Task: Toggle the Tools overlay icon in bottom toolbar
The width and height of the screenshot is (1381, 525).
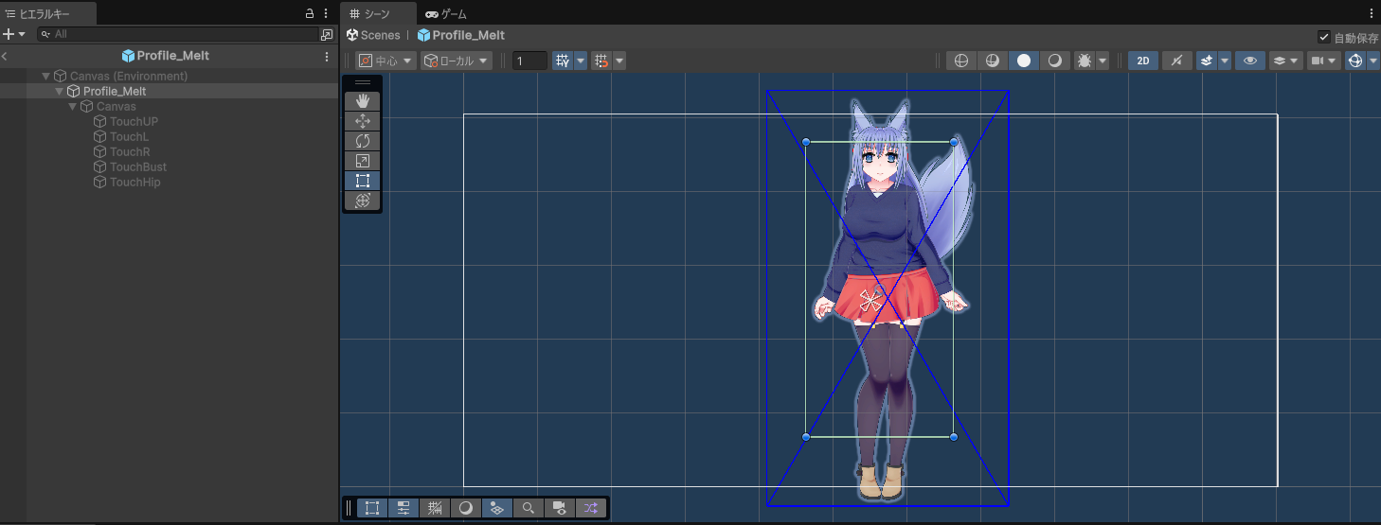Action: 372,508
